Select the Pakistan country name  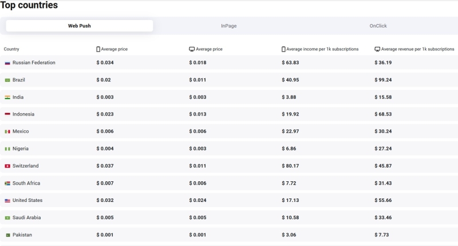pos(22,235)
